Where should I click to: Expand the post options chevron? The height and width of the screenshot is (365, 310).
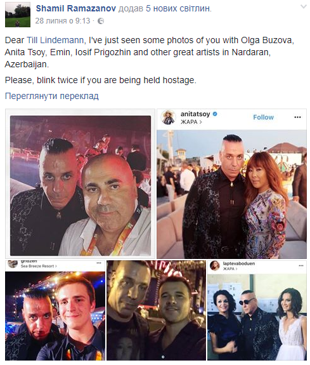click(304, 6)
